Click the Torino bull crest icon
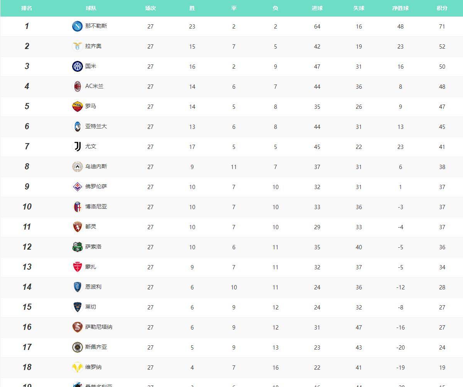 tap(77, 227)
